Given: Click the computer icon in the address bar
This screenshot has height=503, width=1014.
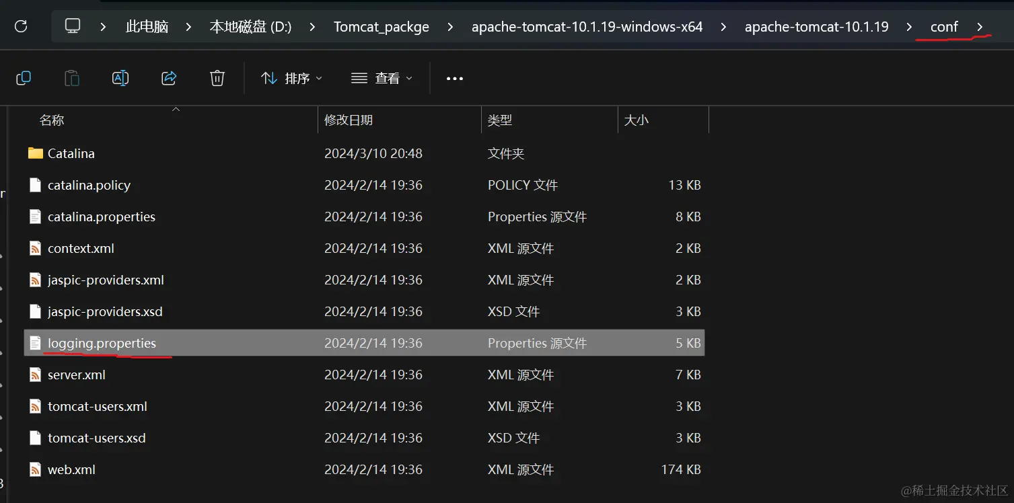Looking at the screenshot, I should point(72,26).
